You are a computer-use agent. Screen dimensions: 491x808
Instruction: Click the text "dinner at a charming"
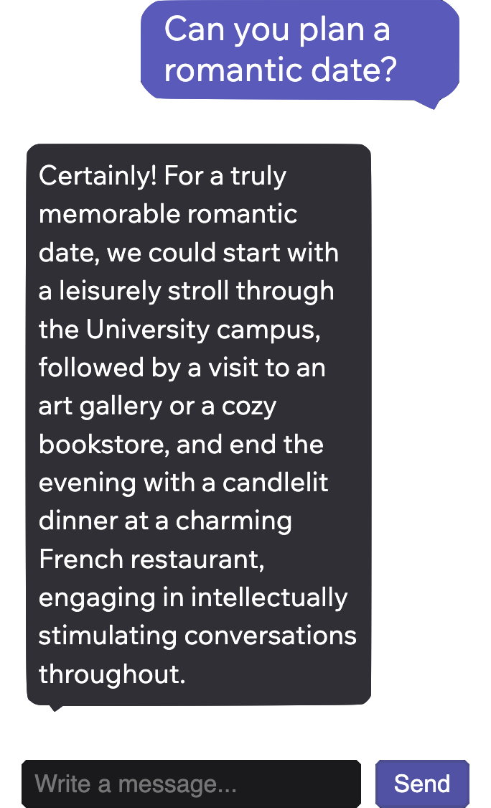click(165, 521)
